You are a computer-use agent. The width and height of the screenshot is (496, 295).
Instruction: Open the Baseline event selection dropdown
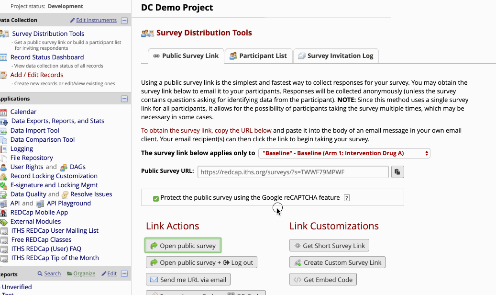[x=344, y=153]
